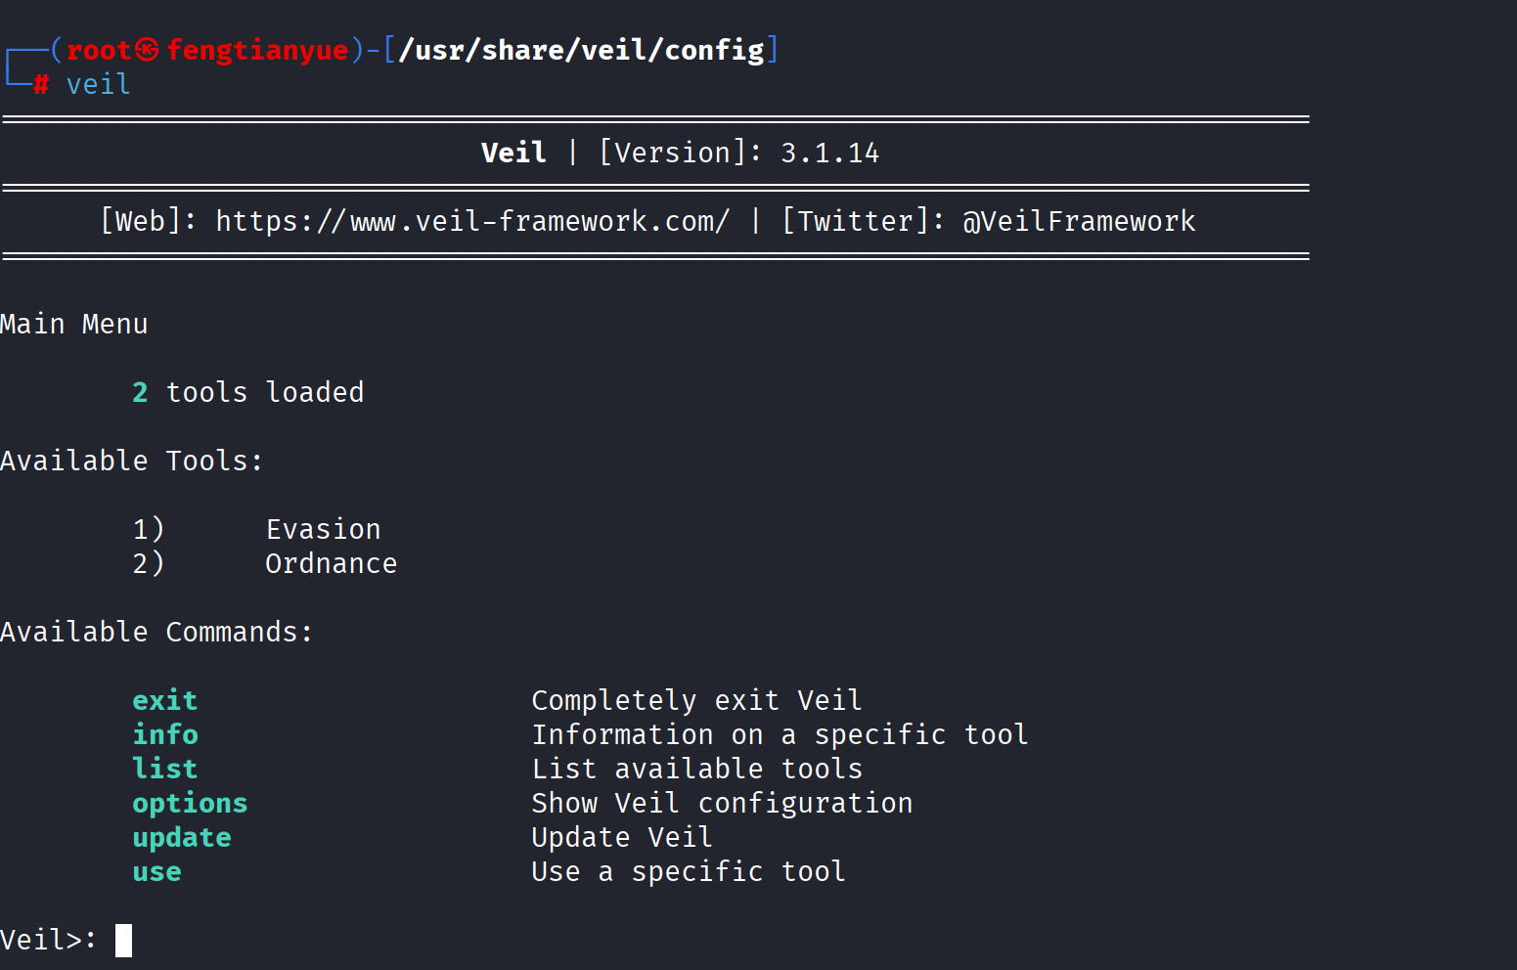Click the '2 tools loaded' message
The image size is (1517, 970).
(x=248, y=392)
